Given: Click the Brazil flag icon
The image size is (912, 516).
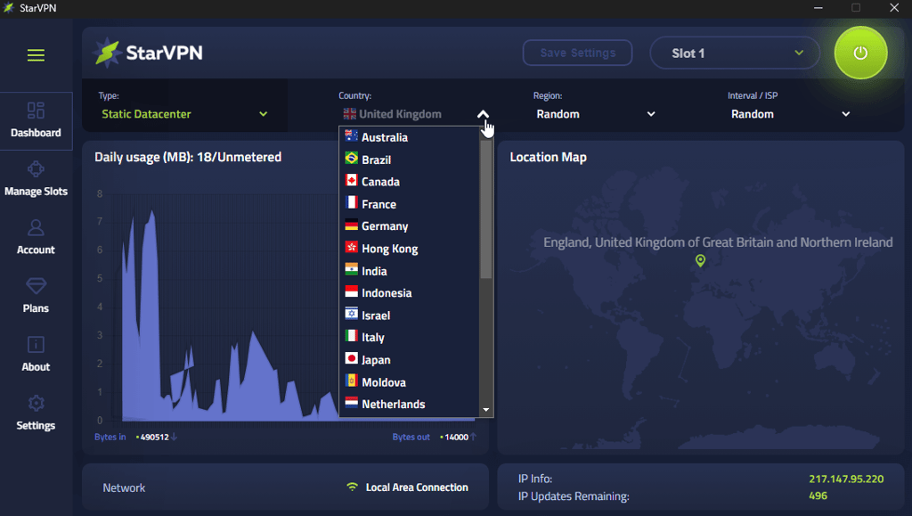Looking at the screenshot, I should coord(351,159).
